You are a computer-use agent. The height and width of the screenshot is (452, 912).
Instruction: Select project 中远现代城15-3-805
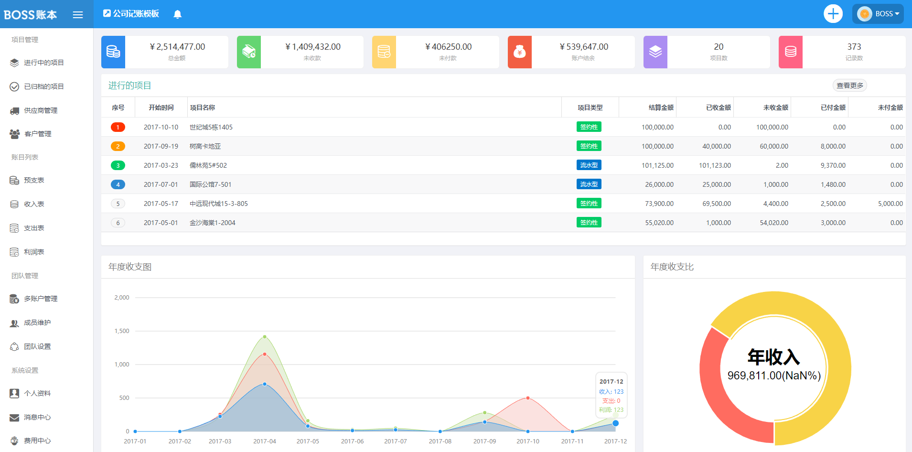pos(219,204)
